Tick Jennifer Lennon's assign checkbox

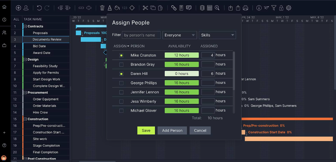[x=121, y=92]
